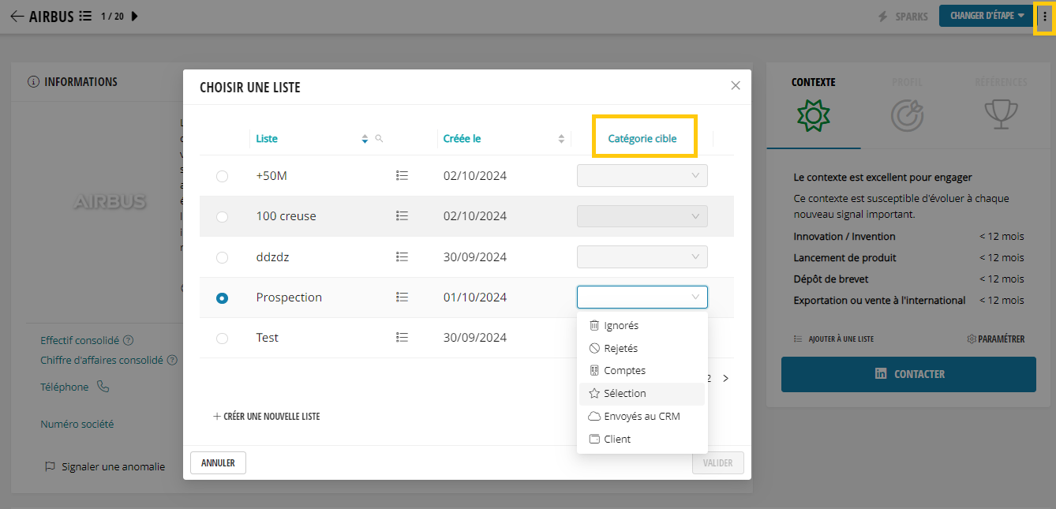Collapse the Prospection category dropdown
1056x509 pixels.
tap(642, 297)
